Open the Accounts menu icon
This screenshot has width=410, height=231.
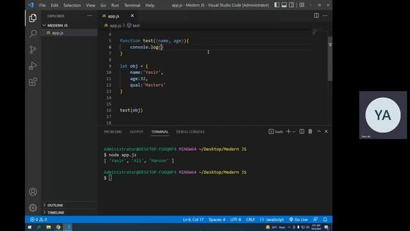[x=33, y=192]
